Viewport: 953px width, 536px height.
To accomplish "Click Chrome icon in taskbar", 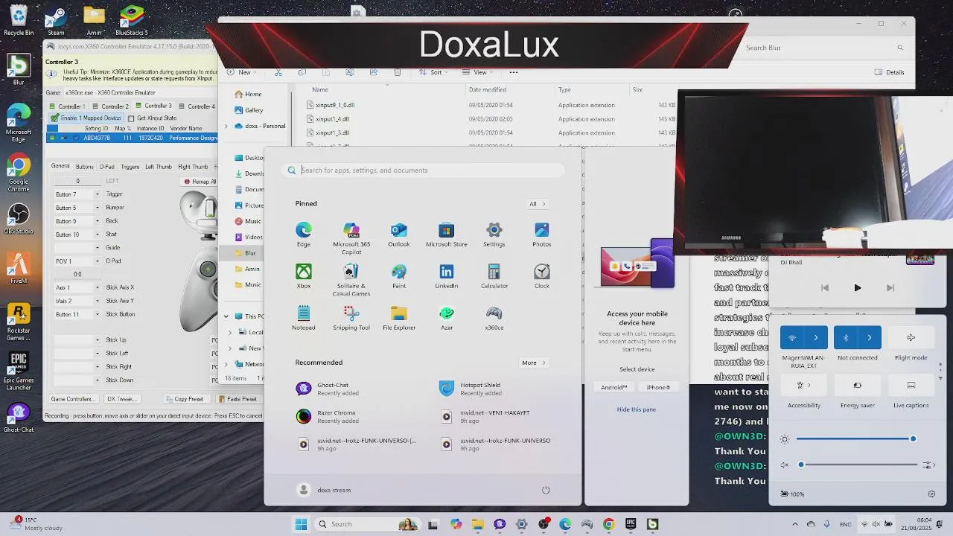I will [x=608, y=524].
